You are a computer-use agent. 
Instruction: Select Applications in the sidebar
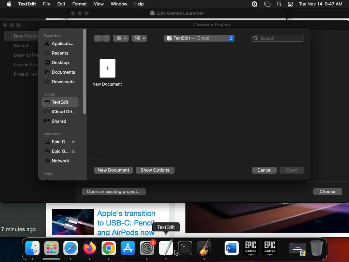pos(60,43)
